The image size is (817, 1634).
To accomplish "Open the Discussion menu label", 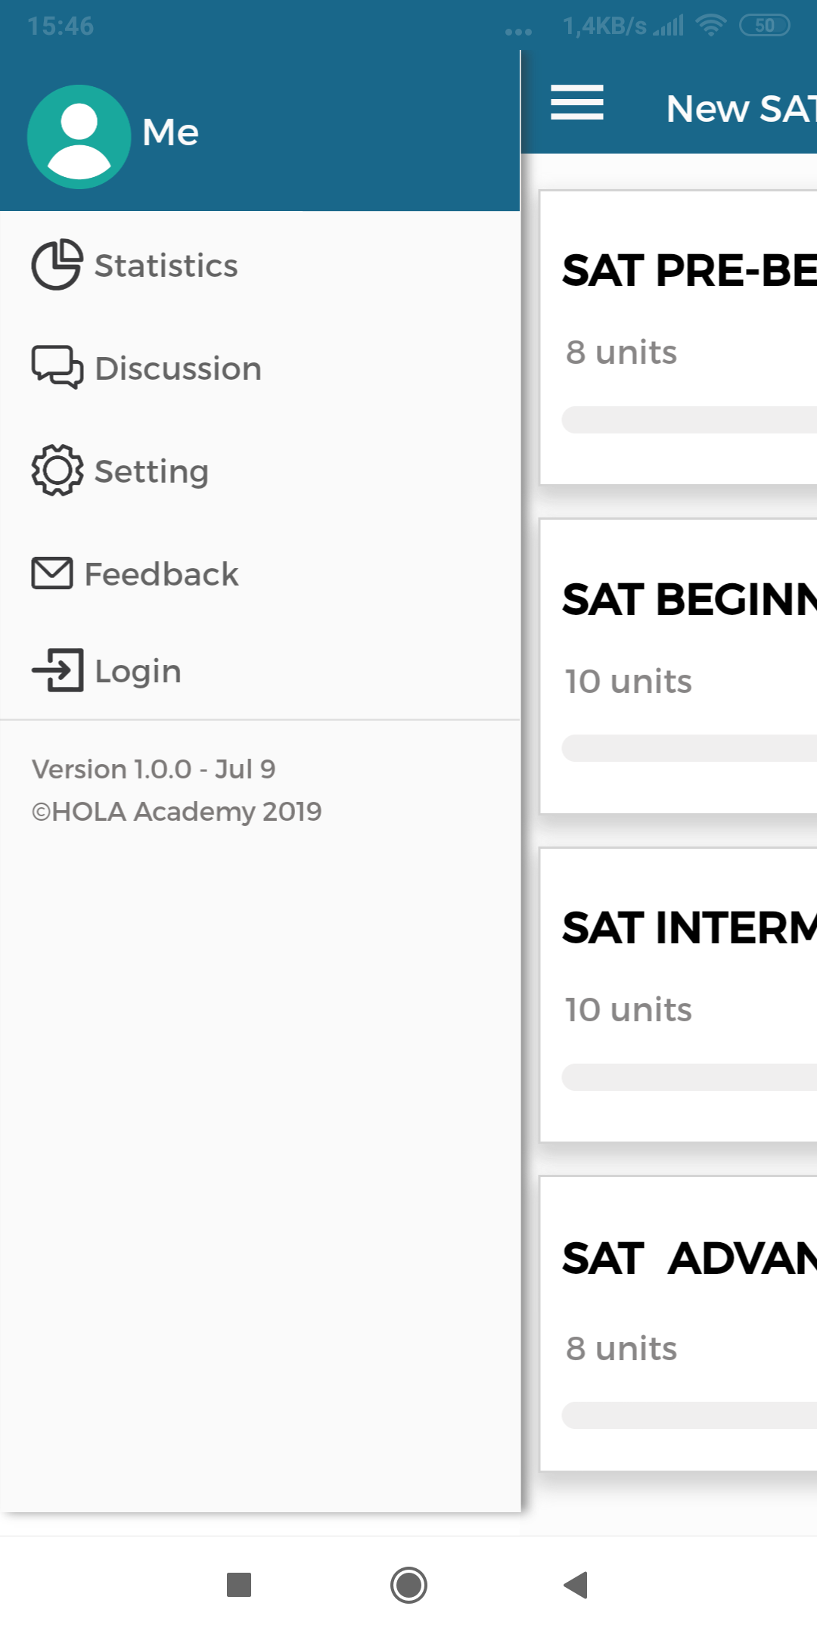I will coord(178,368).
